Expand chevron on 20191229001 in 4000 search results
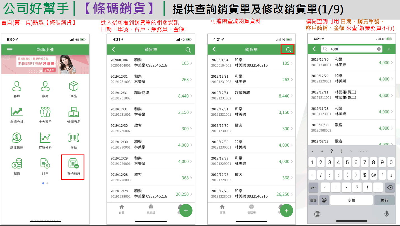The height and width of the screenshot is (226, 400). tap(392, 79)
